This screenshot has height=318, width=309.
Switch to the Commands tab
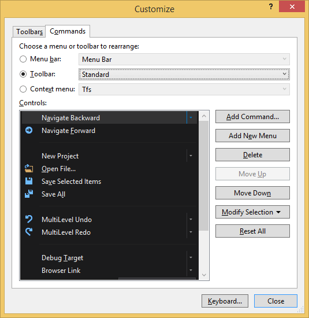tap(68, 31)
